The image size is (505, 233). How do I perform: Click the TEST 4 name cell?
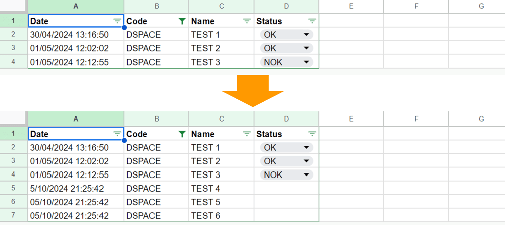pyautogui.click(x=221, y=189)
